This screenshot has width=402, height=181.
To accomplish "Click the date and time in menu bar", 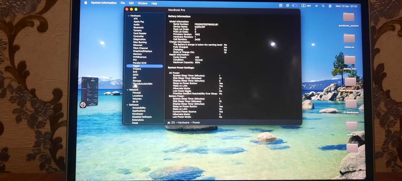I will [x=347, y=6].
